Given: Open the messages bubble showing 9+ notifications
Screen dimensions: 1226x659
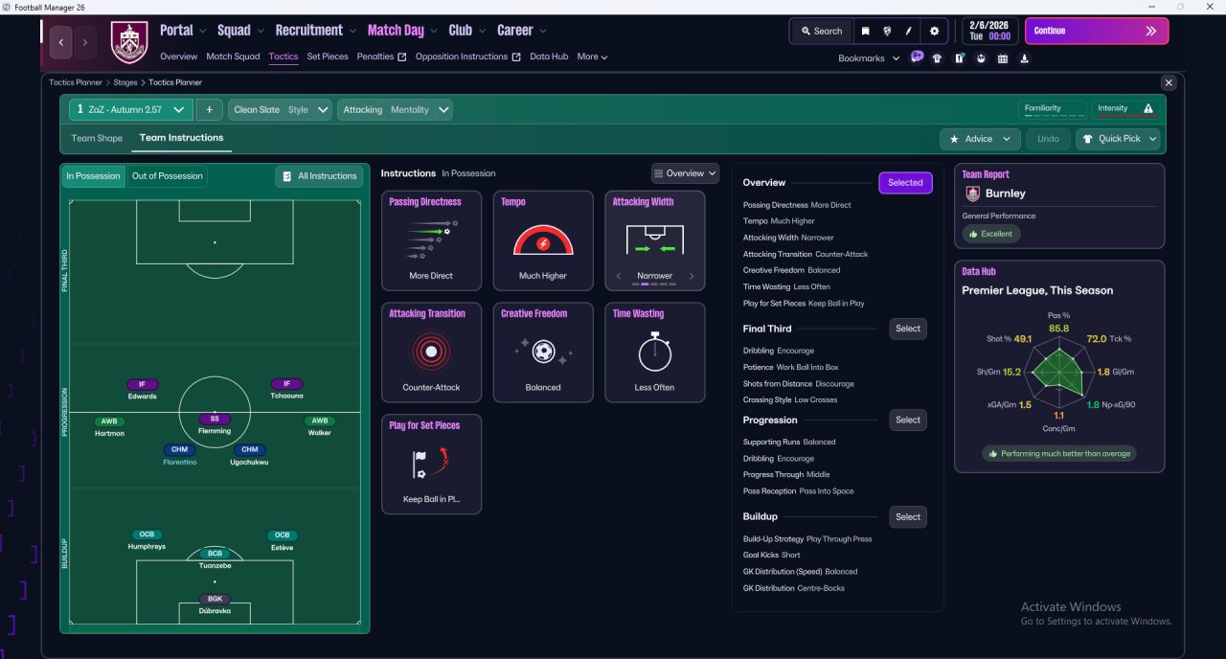Looking at the screenshot, I should click(x=917, y=57).
